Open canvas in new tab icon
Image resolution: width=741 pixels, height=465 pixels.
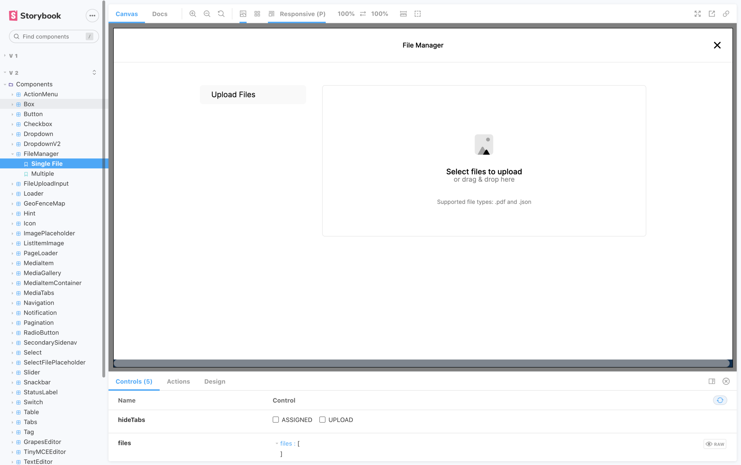[x=711, y=14]
